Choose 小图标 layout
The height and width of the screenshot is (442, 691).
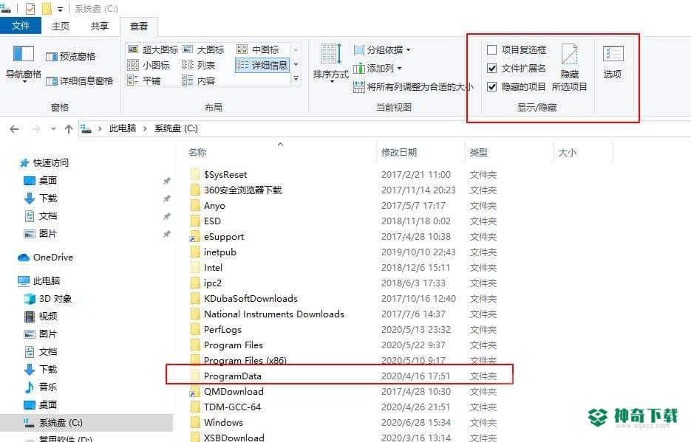tap(149, 65)
